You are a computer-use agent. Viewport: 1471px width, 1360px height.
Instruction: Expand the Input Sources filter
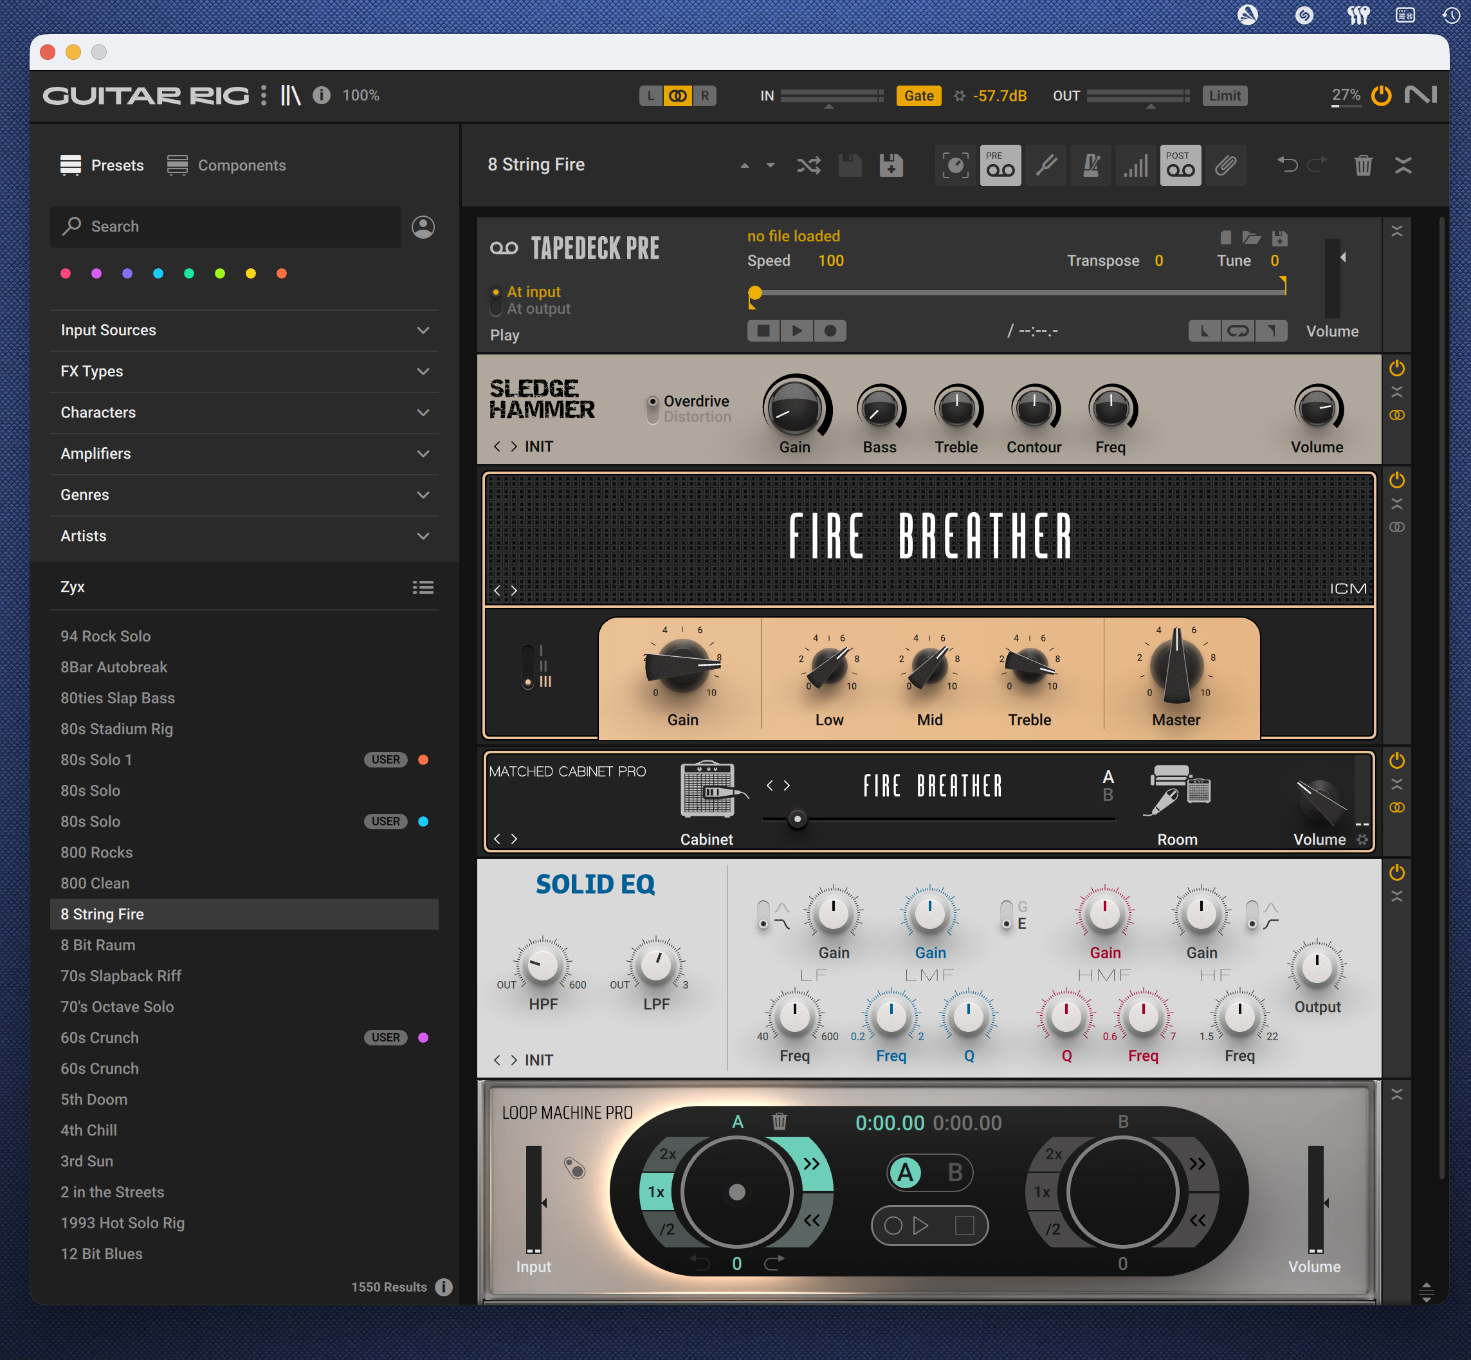point(244,331)
